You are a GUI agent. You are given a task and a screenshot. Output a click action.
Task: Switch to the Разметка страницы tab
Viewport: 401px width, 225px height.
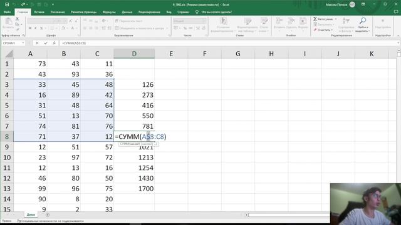pos(83,12)
